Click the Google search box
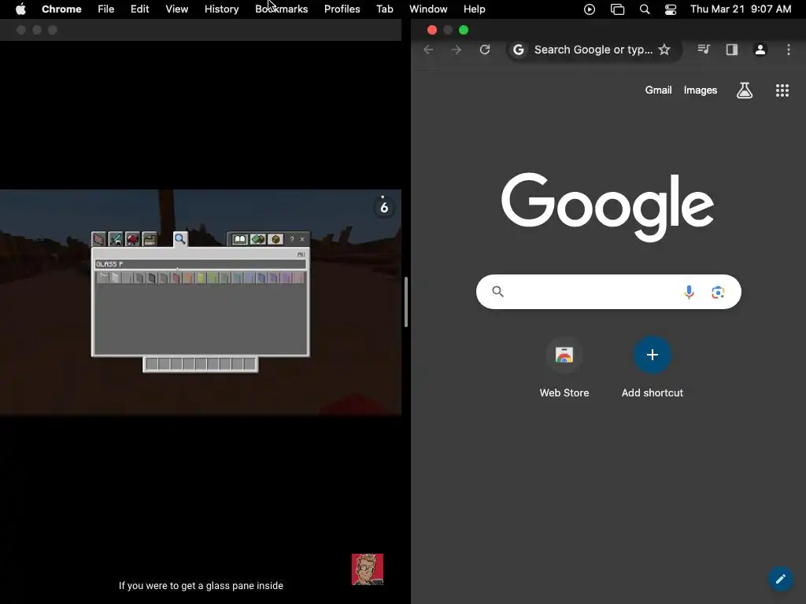 point(608,292)
